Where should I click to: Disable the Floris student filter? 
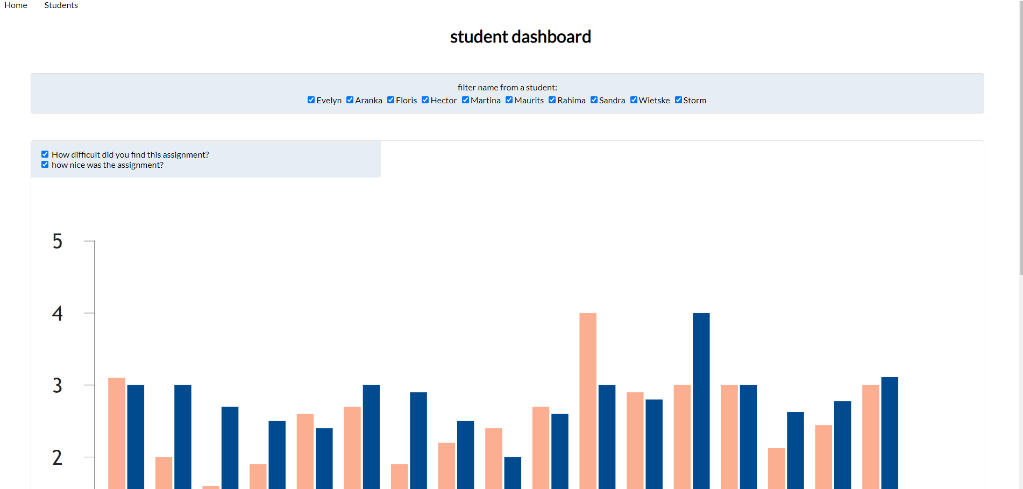click(x=390, y=100)
